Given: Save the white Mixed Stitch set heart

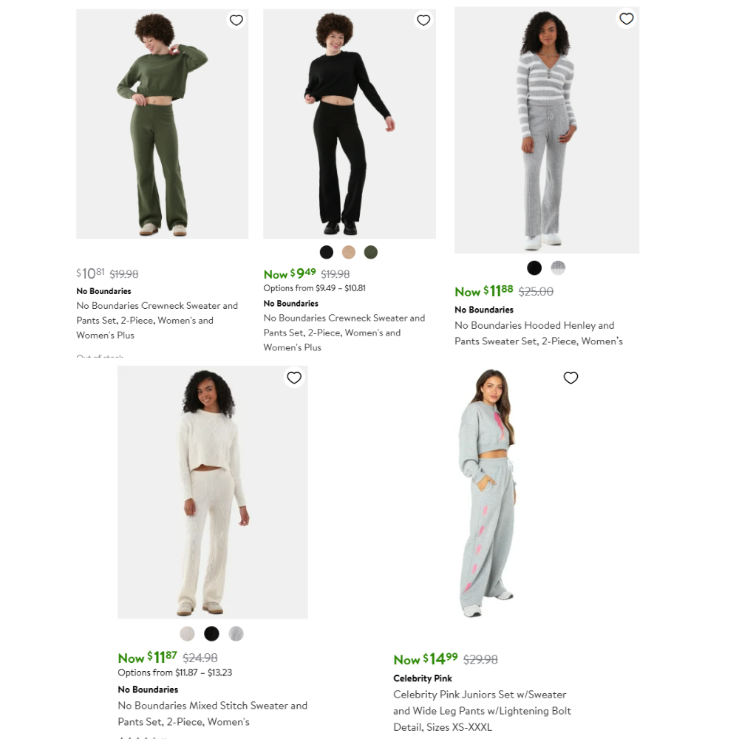Looking at the screenshot, I should [294, 378].
